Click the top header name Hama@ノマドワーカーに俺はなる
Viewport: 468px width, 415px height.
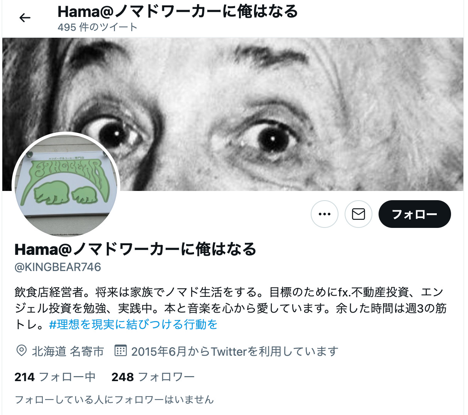click(x=178, y=12)
